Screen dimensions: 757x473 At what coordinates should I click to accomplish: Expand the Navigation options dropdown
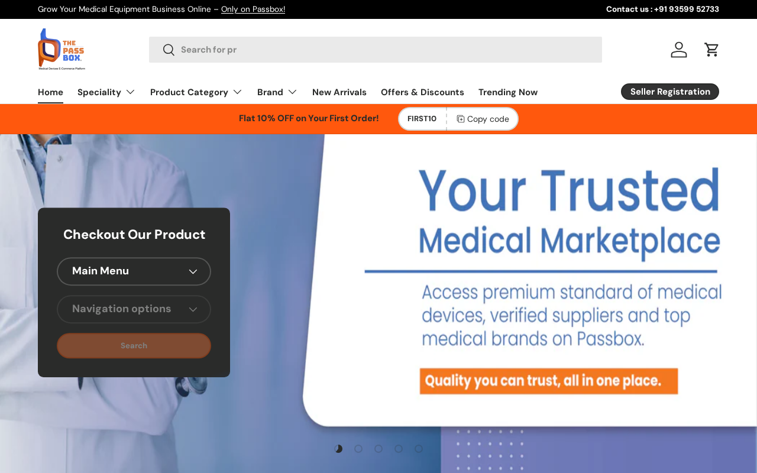[134, 309]
